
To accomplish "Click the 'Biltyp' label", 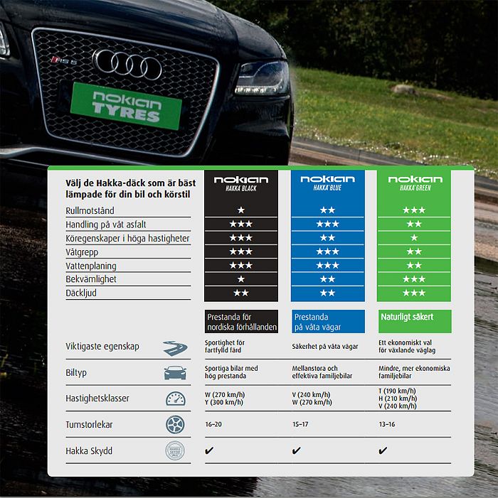I will [76, 372].
